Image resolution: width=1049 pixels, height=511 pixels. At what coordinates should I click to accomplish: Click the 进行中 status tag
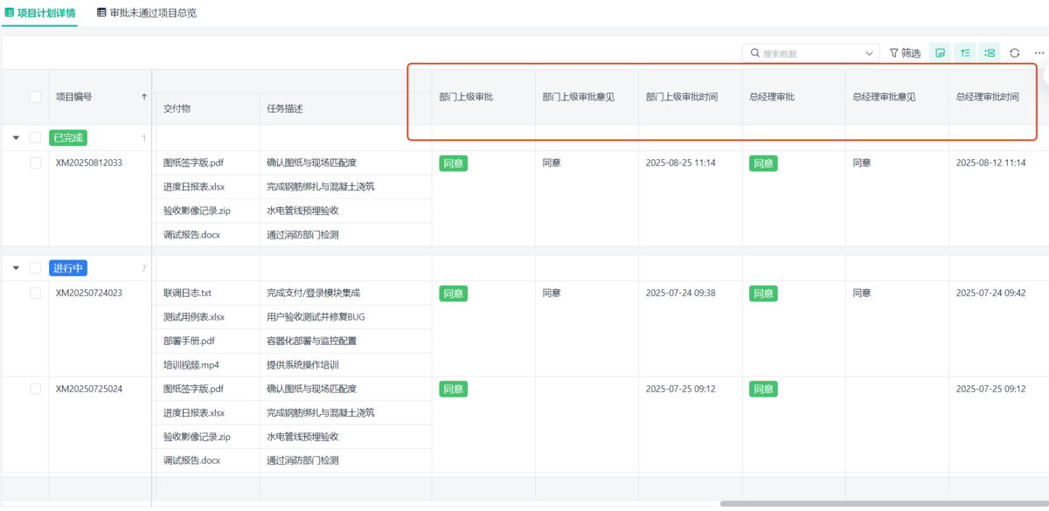(68, 268)
